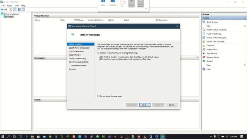This screenshot has height=139, width=247.
Task: Click the Edit Disk icon
Action: tap(204, 46)
